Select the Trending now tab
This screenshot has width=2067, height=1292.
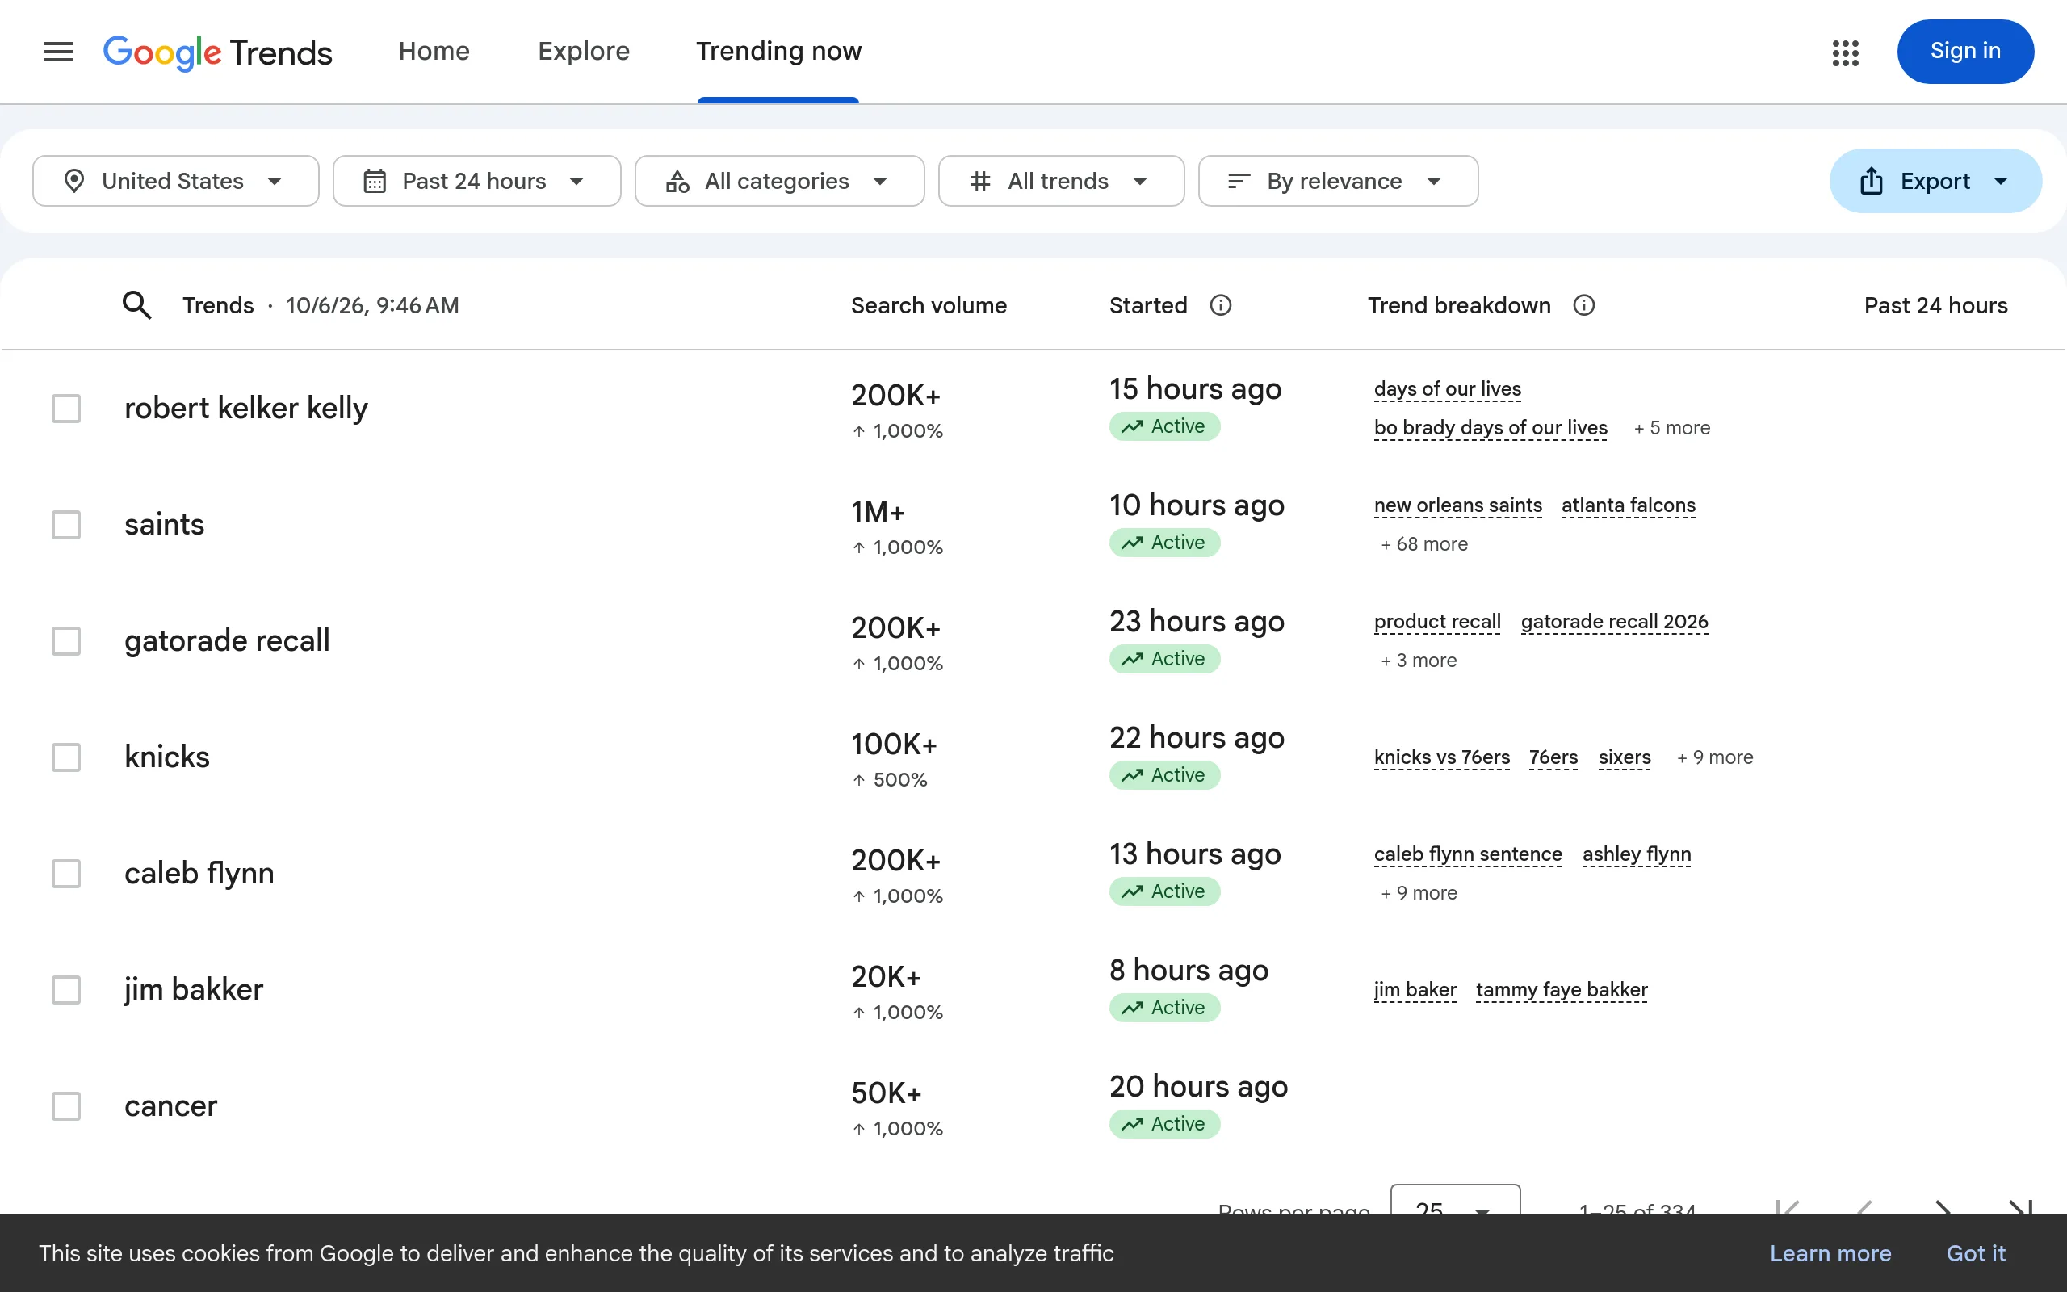778,51
